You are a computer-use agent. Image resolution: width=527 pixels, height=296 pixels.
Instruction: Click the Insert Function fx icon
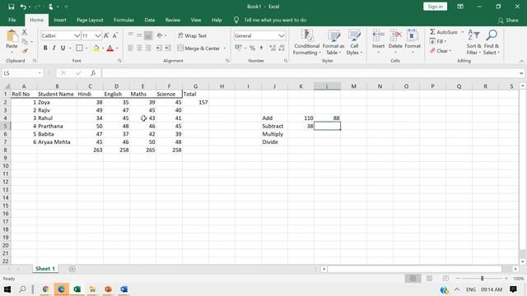tap(93, 73)
